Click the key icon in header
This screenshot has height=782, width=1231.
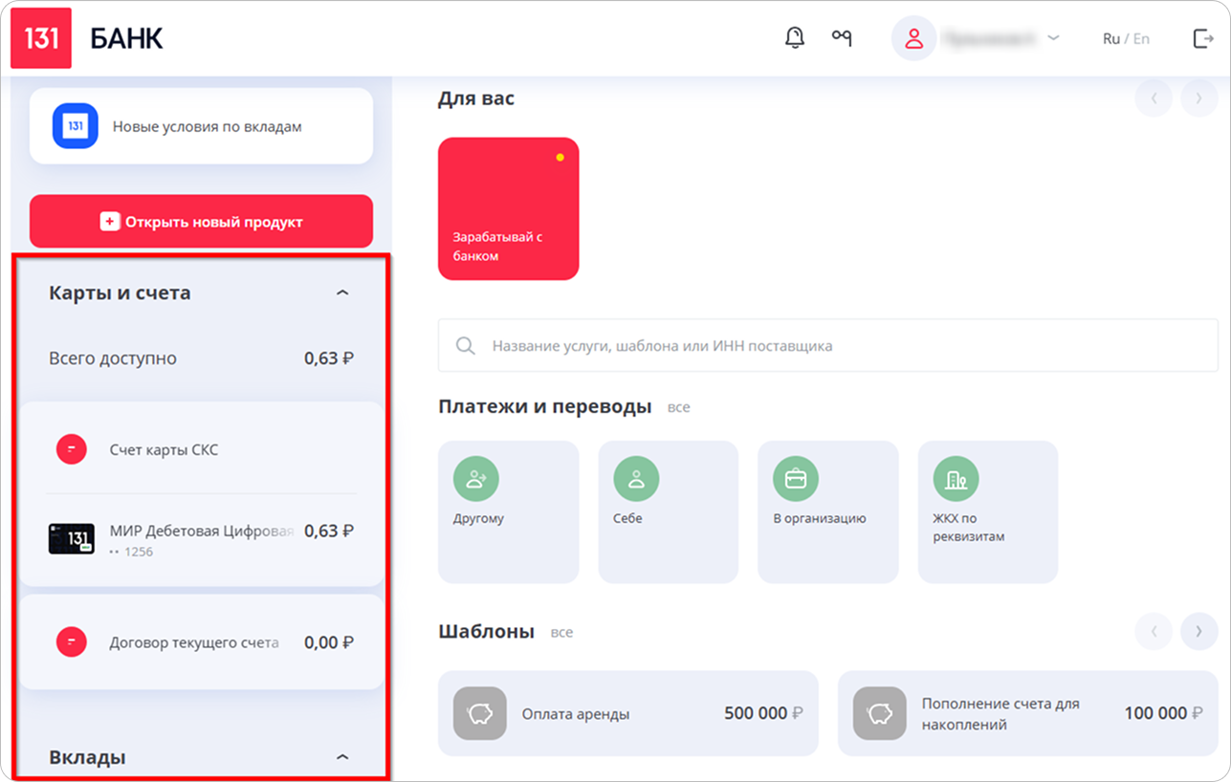(x=842, y=38)
